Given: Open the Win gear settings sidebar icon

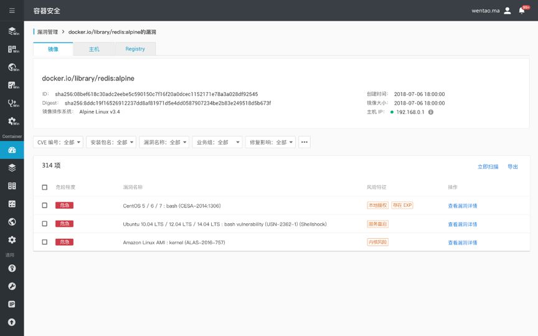Looking at the screenshot, I should point(13,121).
